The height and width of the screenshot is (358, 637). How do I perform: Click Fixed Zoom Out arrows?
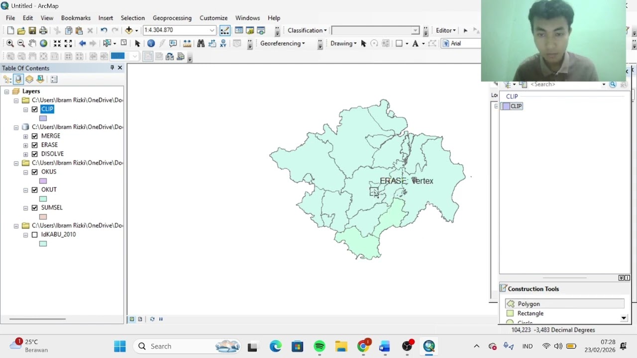tap(68, 43)
